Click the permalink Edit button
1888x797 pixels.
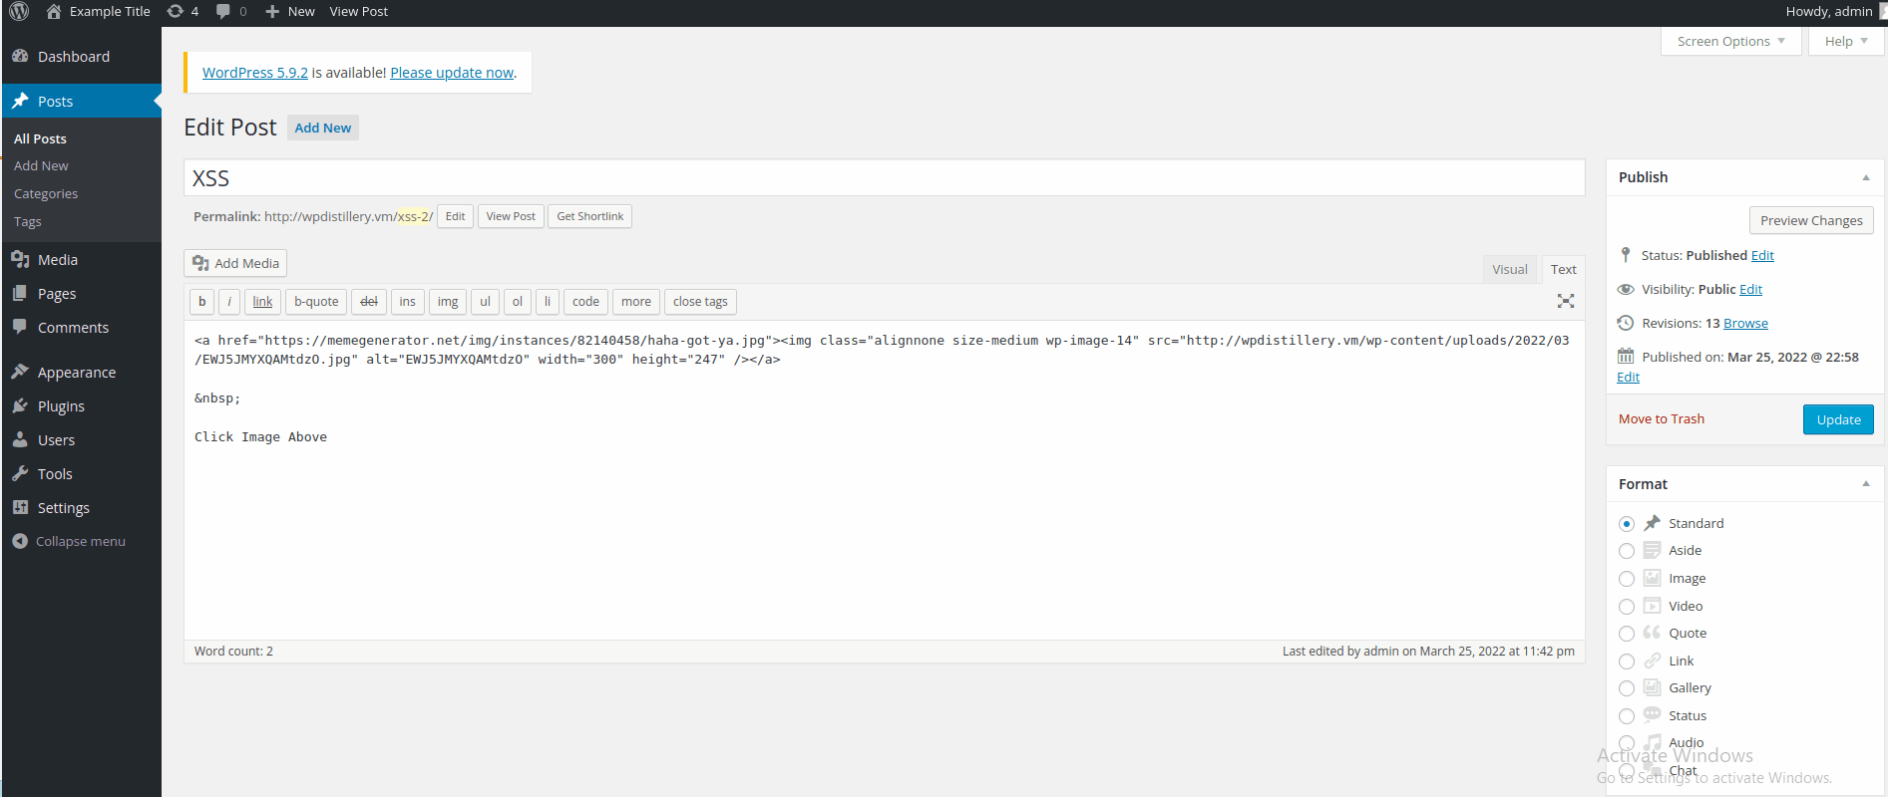tap(455, 216)
